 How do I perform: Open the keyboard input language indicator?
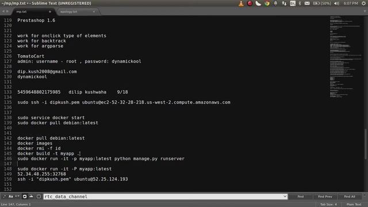[293, 3]
